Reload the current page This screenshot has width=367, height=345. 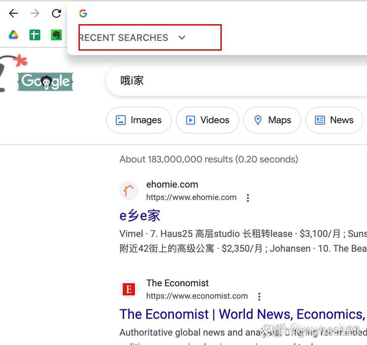pos(56,13)
